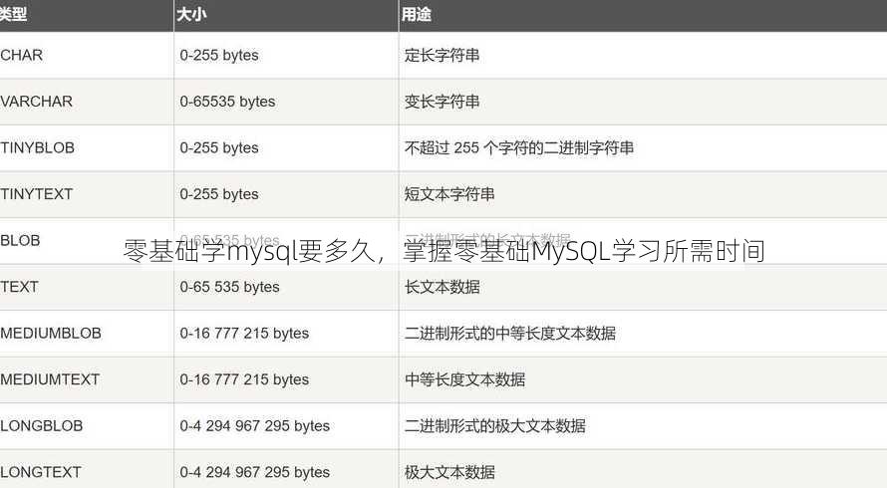Click 0-16 777 215 bytes in MEDIUMBLOB row
The width and height of the screenshot is (887, 488).
coord(244,334)
